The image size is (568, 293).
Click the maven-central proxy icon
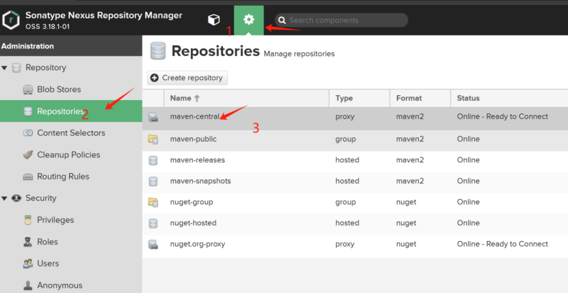point(153,117)
